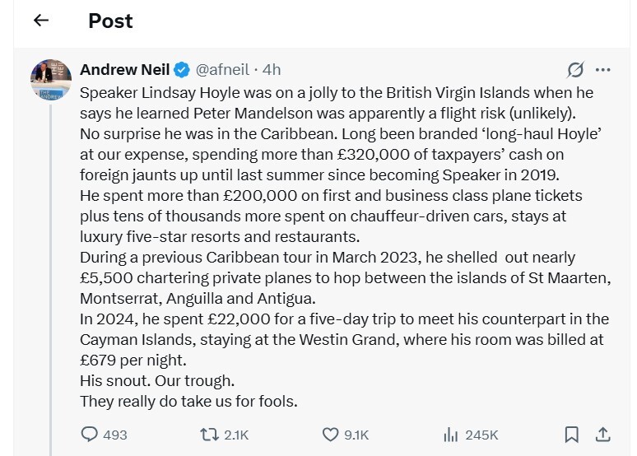Image resolution: width=637 pixels, height=456 pixels.
Task: Repost using the retweet arrows icon
Action: (x=209, y=435)
